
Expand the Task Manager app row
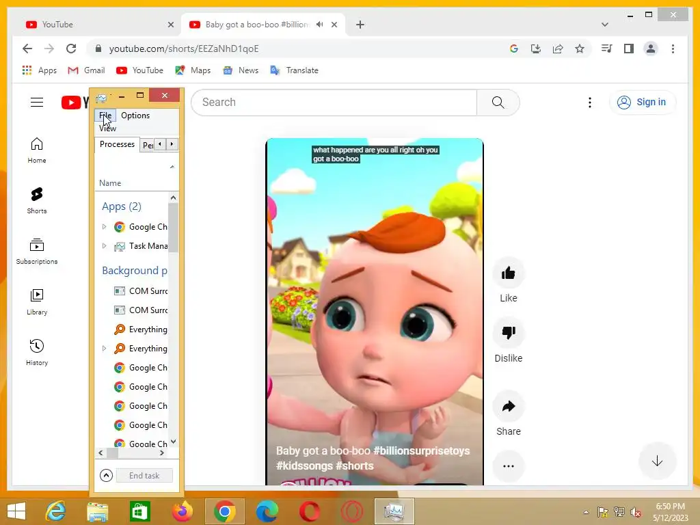point(104,246)
